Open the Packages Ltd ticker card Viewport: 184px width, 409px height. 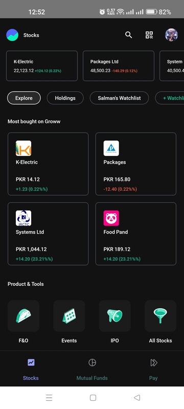pos(119,66)
